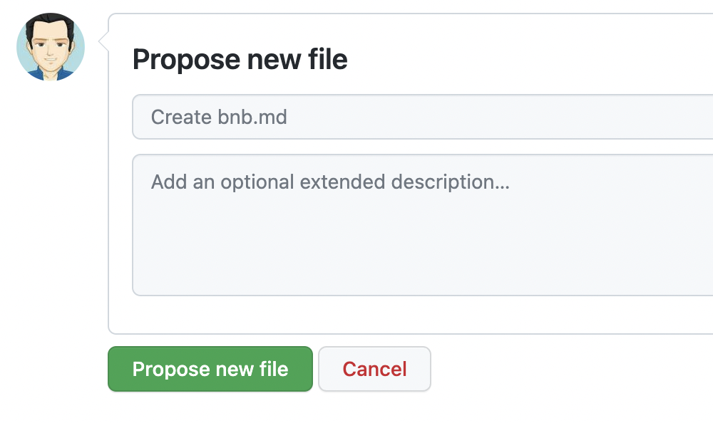Click the speech-bubble pointer beside the avatar
713x423 pixels.
pos(103,42)
